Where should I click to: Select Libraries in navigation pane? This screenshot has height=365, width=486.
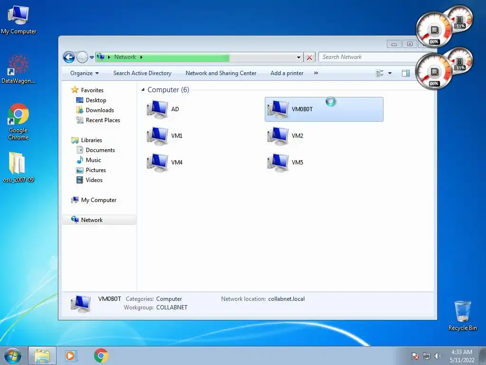[92, 140]
